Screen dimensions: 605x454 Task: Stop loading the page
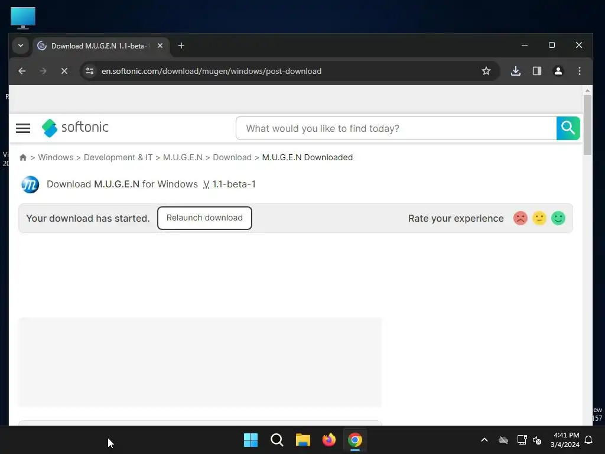click(64, 71)
